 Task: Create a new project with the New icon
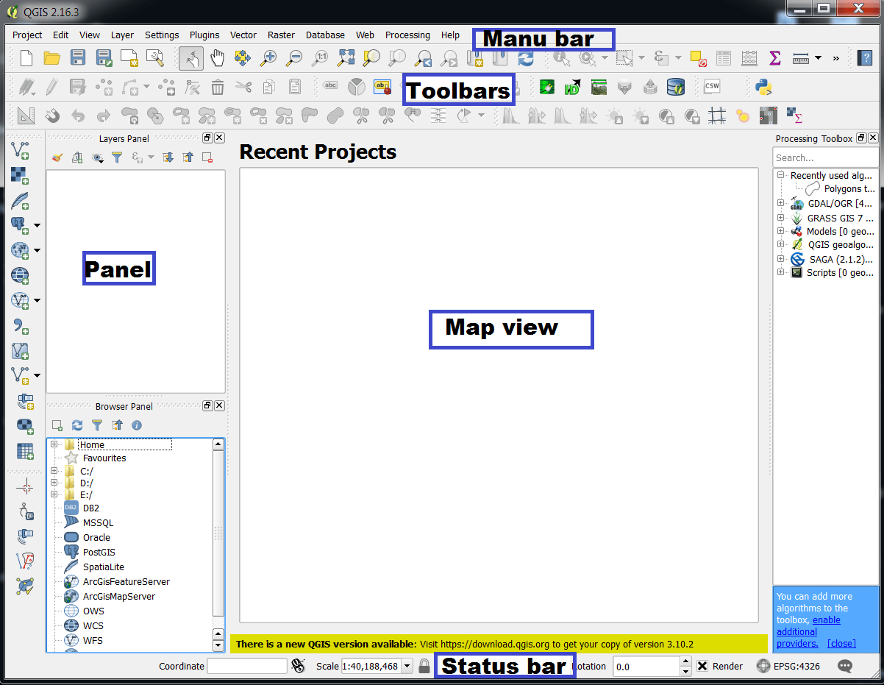(26, 58)
